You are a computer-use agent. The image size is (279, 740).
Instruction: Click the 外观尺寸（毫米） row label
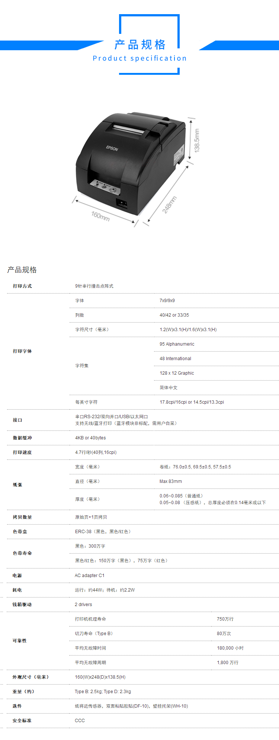click(x=31, y=677)
